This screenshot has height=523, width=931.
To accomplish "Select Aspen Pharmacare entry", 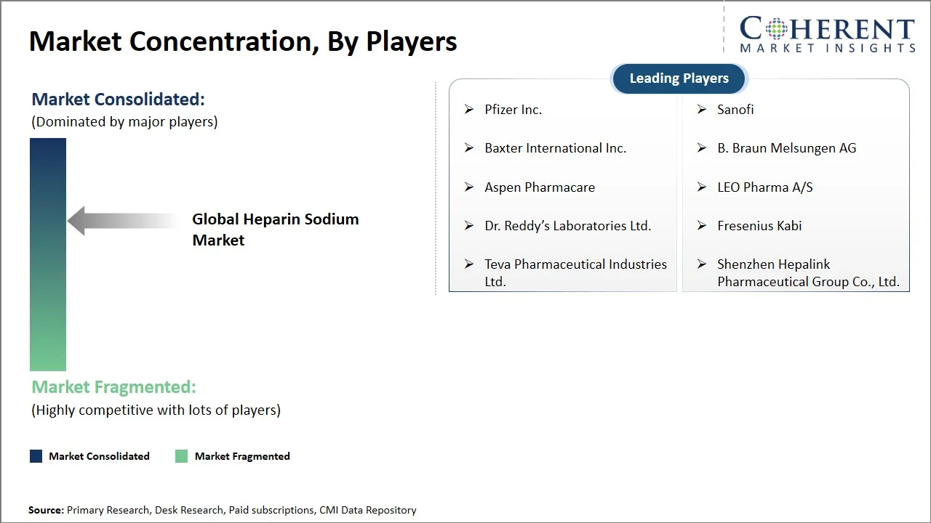I will [540, 187].
